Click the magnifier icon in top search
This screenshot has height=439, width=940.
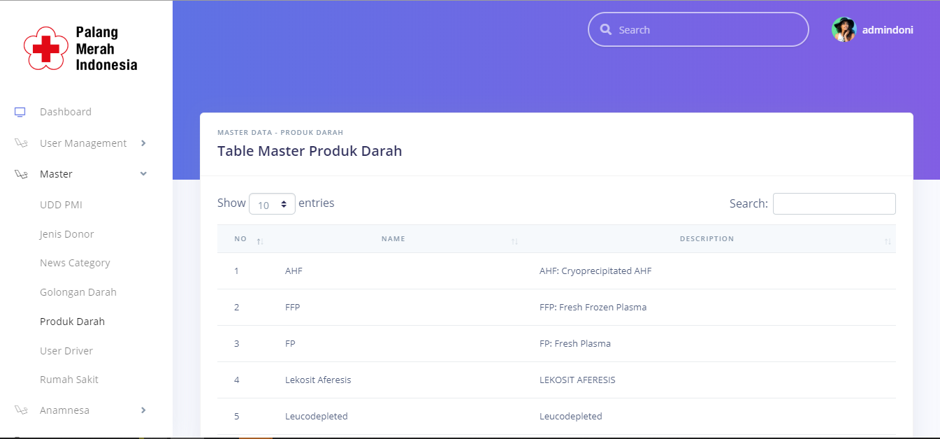[606, 30]
